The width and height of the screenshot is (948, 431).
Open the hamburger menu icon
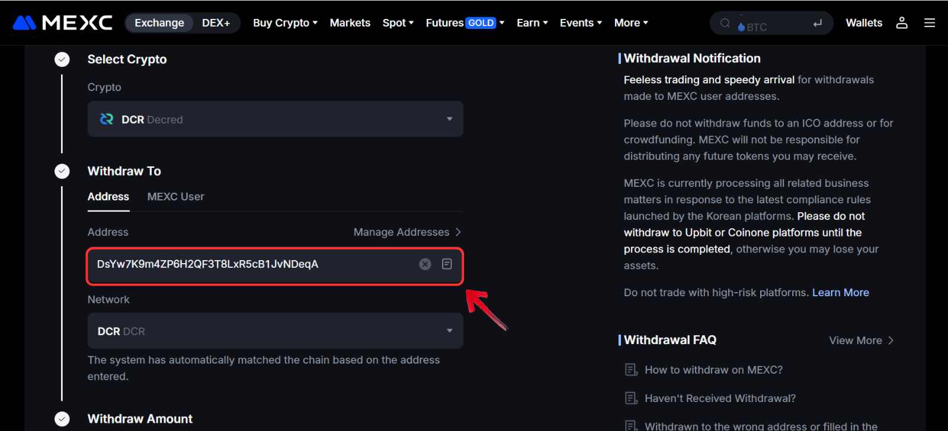pos(930,22)
